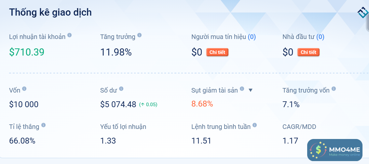
Task: Click info icon next to Sụt giảm tài sản
Action: (242, 89)
